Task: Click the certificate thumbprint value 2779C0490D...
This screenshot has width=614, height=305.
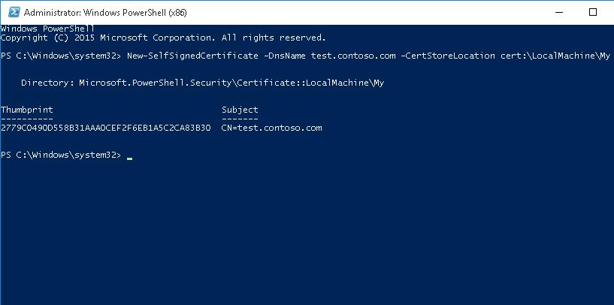Action: click(106, 128)
